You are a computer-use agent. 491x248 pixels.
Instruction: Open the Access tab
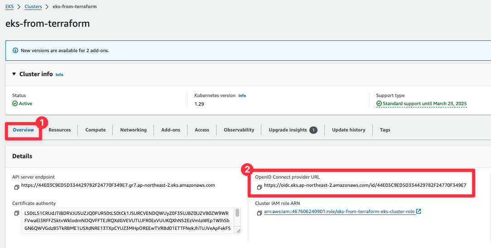202,130
